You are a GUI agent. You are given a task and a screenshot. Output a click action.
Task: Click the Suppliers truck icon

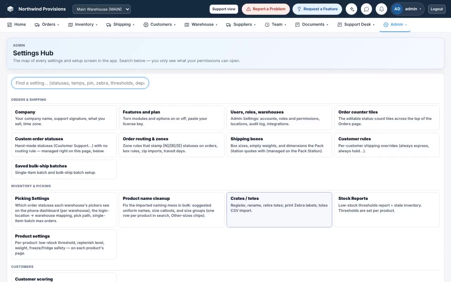[x=228, y=25]
